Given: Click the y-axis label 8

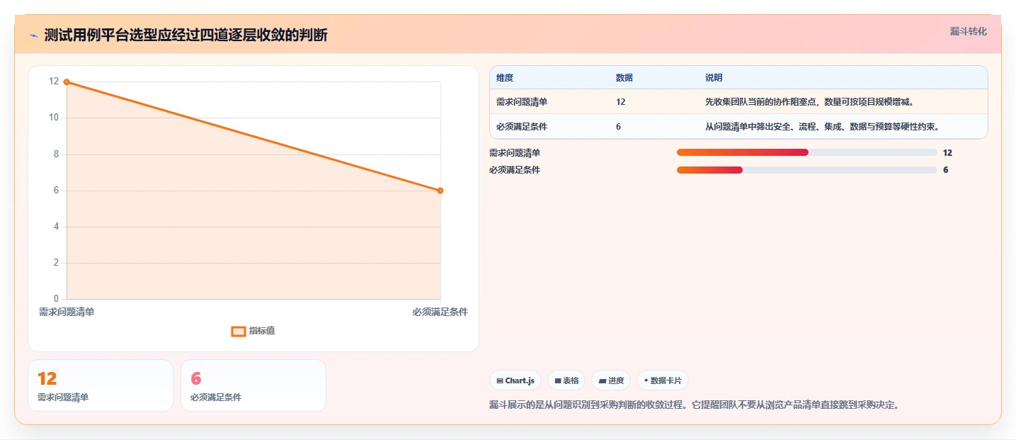Looking at the screenshot, I should pyautogui.click(x=57, y=154).
